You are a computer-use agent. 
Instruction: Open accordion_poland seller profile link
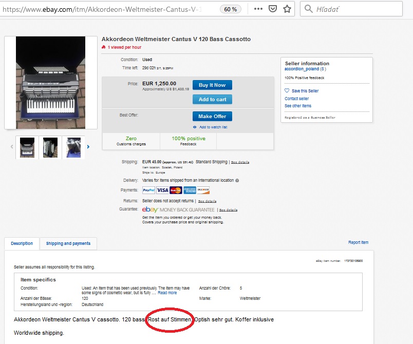pyautogui.click(x=302, y=69)
